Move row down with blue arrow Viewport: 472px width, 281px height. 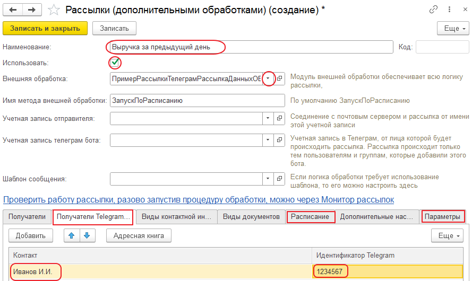click(x=87, y=235)
